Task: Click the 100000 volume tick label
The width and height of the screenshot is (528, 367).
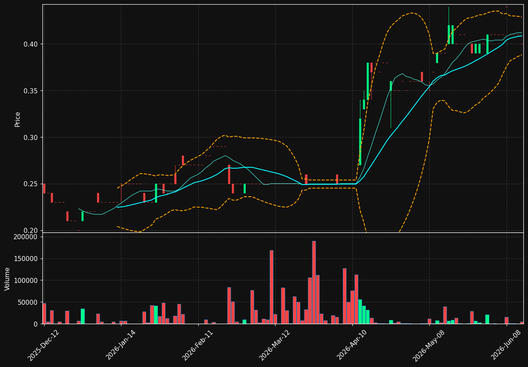Action: pyautogui.click(x=26, y=280)
